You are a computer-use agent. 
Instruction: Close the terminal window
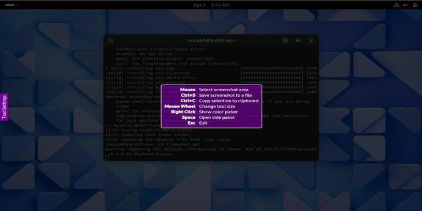pos(311,40)
